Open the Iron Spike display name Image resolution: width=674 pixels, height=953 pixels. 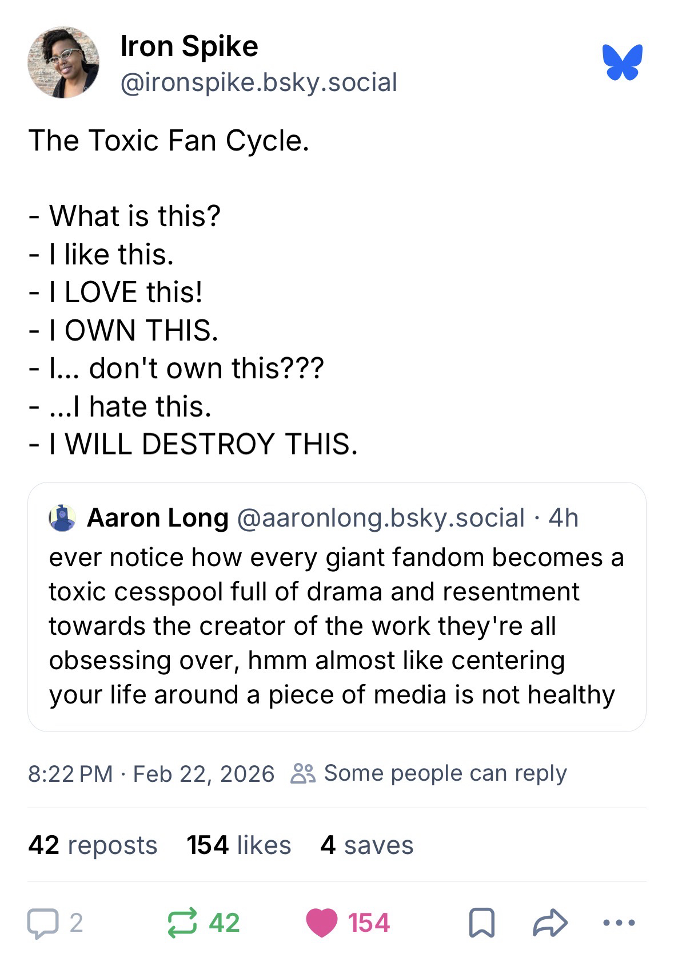(x=189, y=46)
